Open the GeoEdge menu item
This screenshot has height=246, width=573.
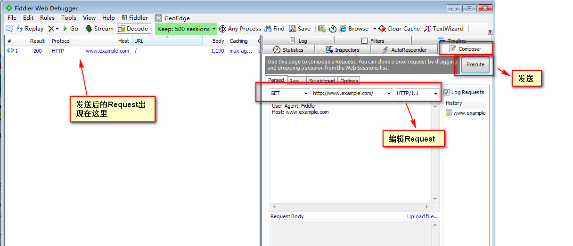click(x=172, y=18)
